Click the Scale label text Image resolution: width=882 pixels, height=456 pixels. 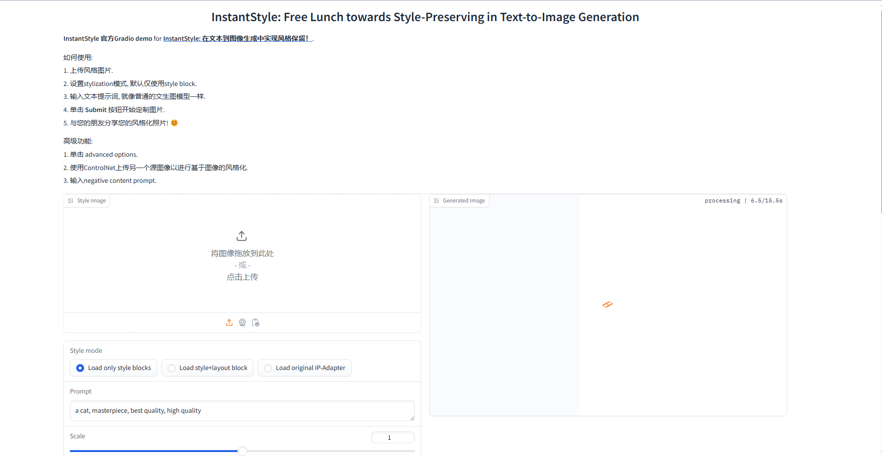(x=78, y=436)
